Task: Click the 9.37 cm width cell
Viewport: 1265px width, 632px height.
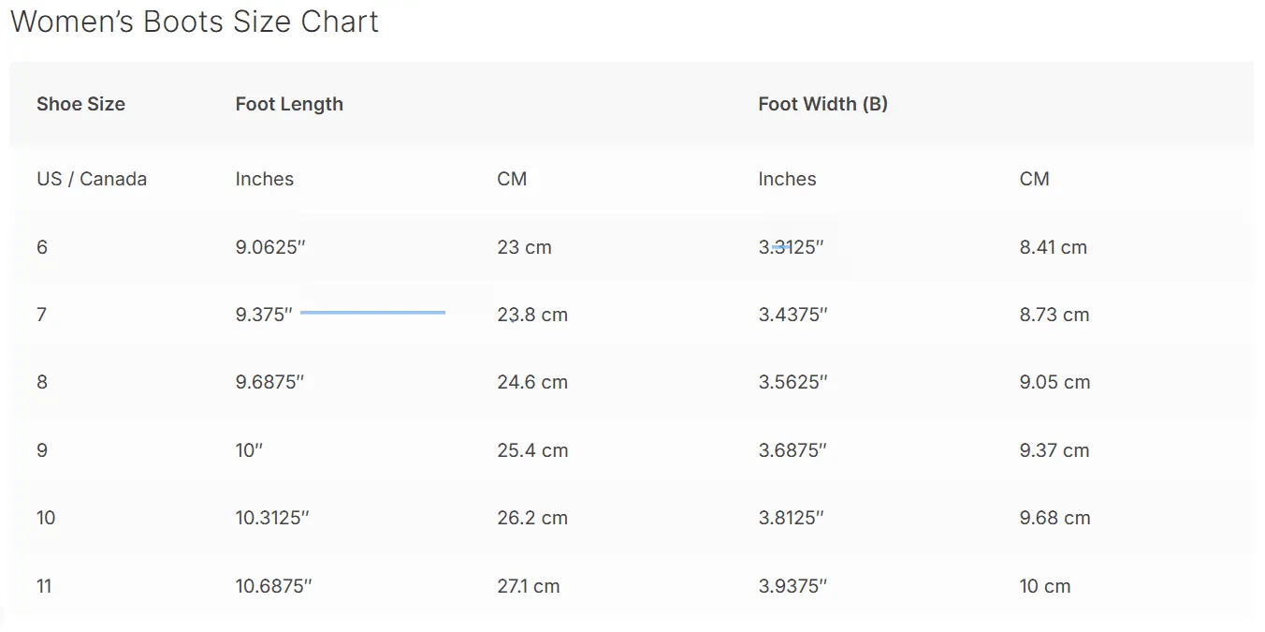Action: [1054, 450]
